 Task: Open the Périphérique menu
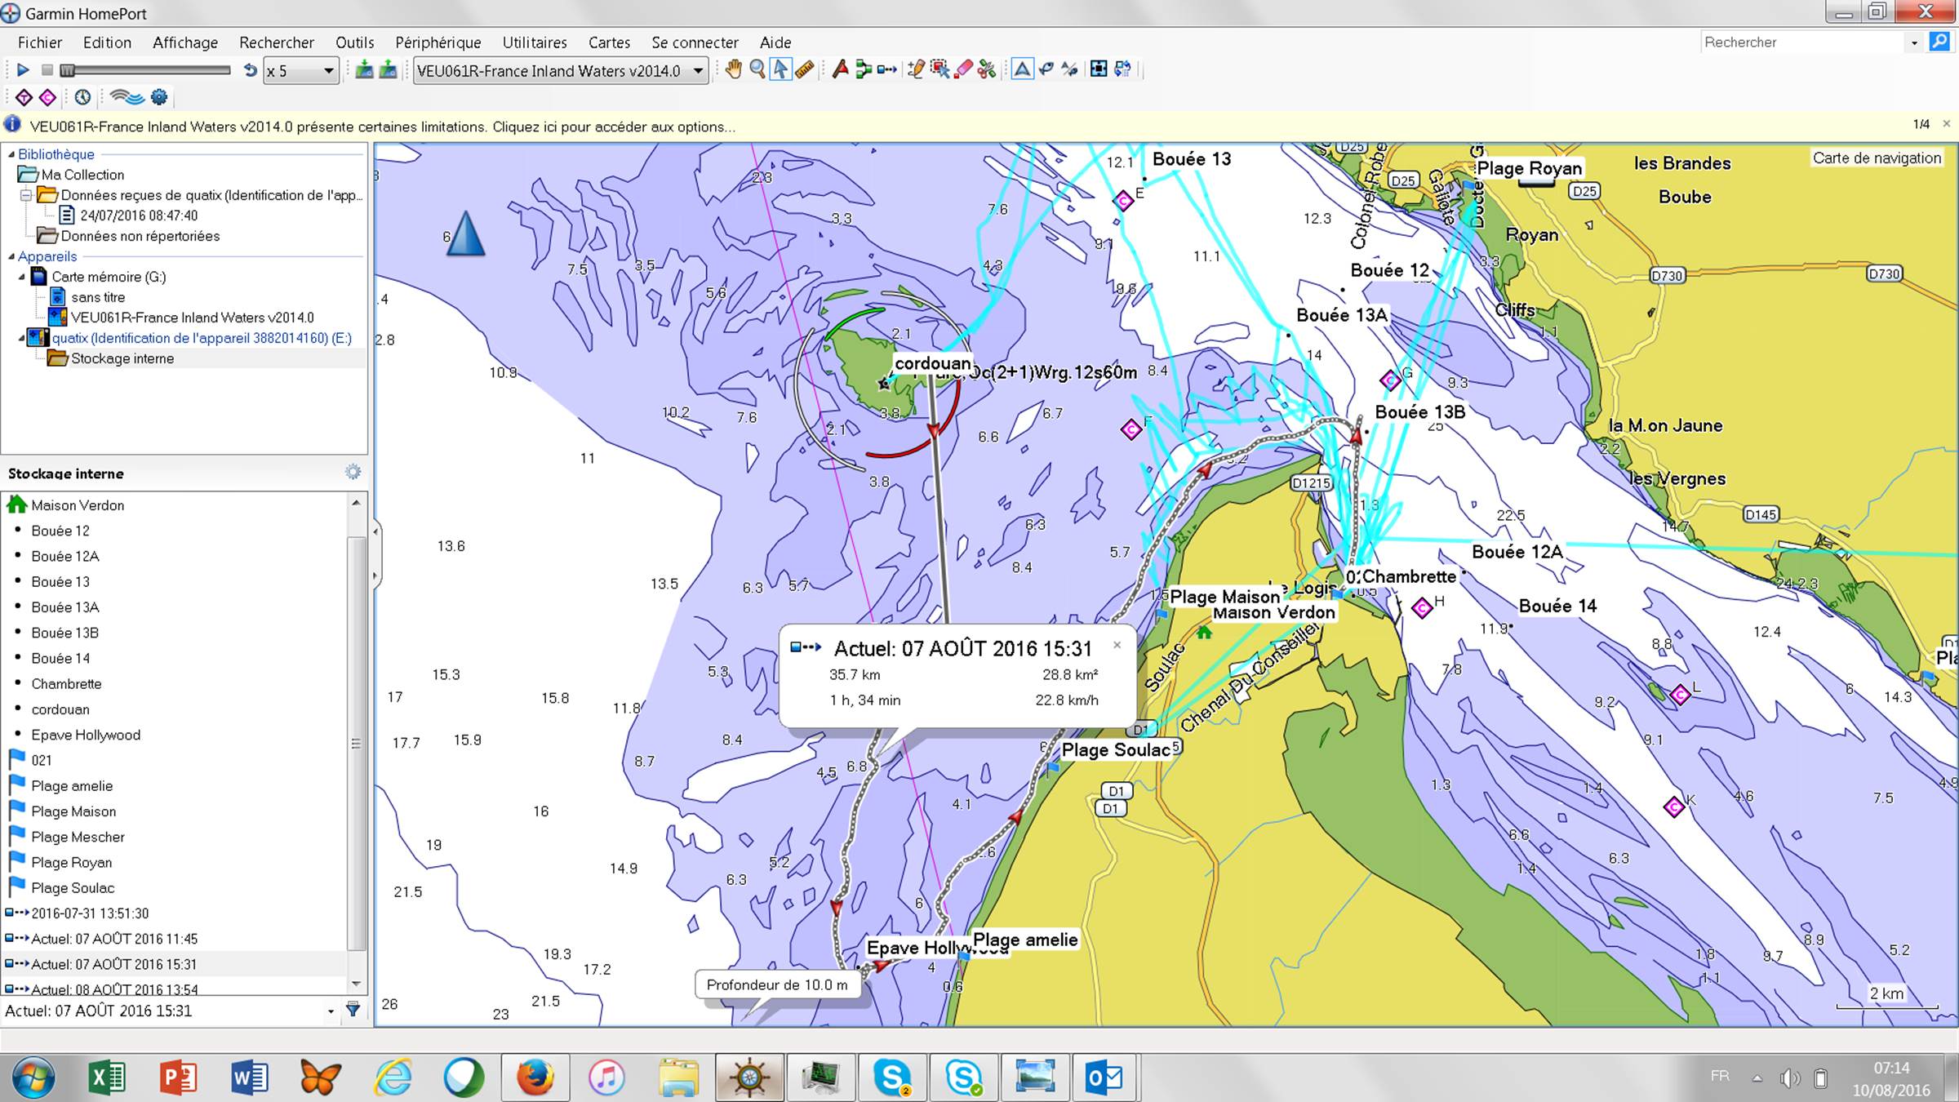pyautogui.click(x=438, y=42)
